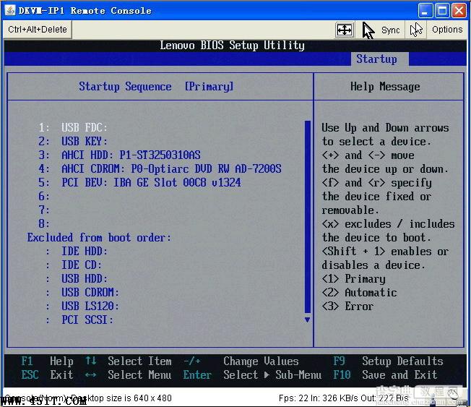Click the Sync label in toolbar
Image resolution: width=471 pixels, height=407 pixels.
click(x=390, y=30)
